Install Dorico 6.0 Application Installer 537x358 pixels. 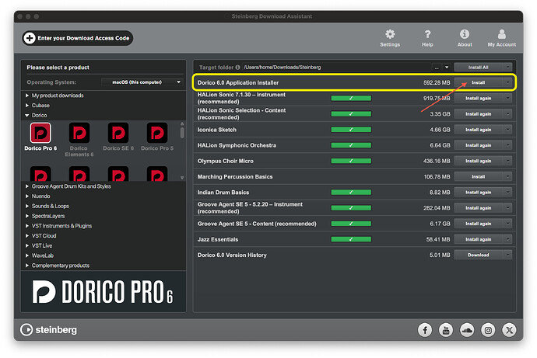[478, 82]
